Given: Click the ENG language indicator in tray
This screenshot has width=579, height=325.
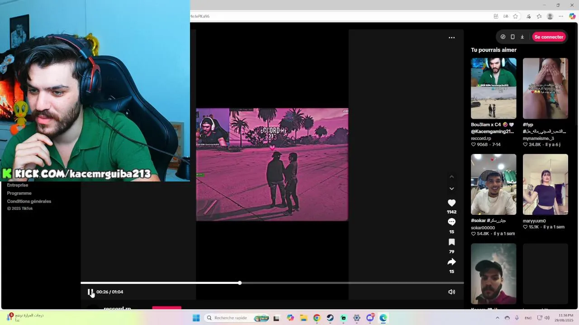Looking at the screenshot, I should [528, 318].
